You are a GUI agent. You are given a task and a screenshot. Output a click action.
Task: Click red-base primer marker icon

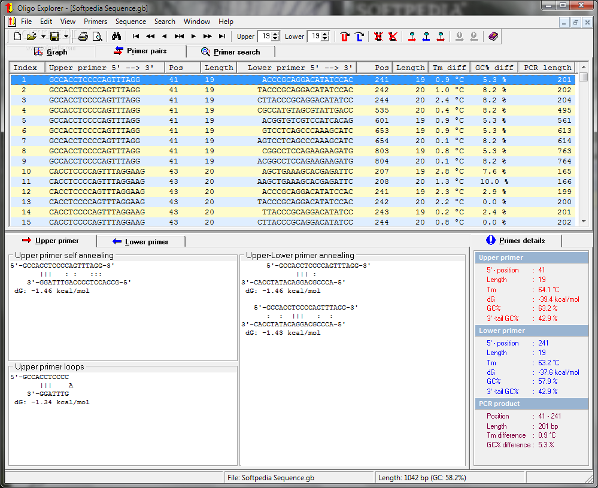tap(412, 37)
